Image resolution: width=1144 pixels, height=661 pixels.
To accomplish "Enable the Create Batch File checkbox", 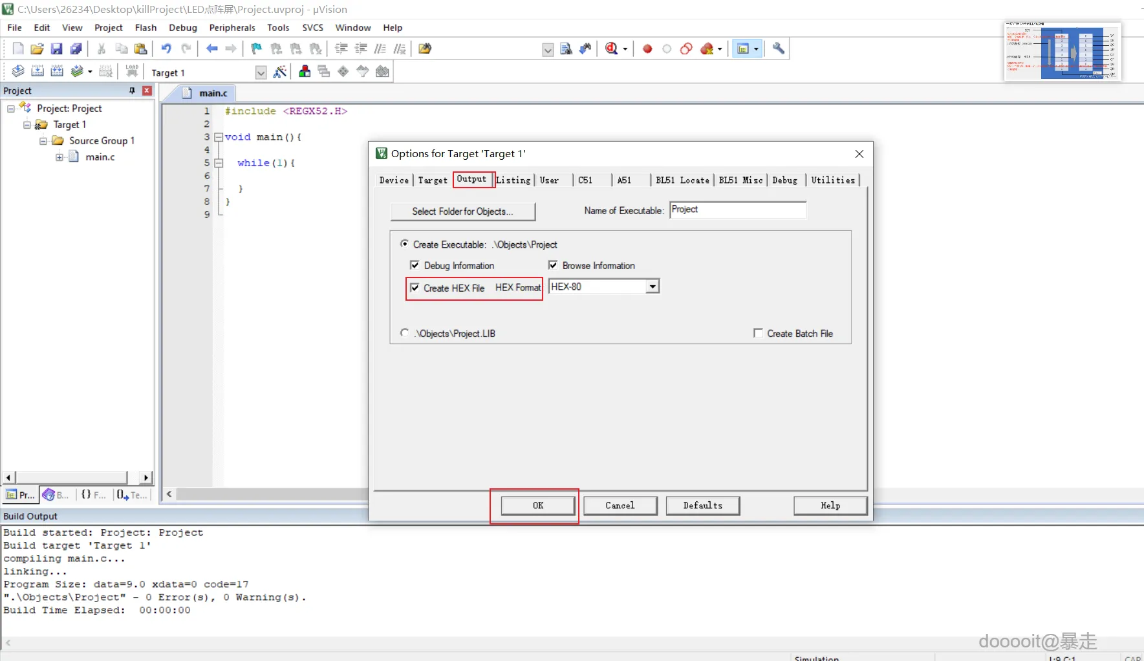I will (758, 333).
